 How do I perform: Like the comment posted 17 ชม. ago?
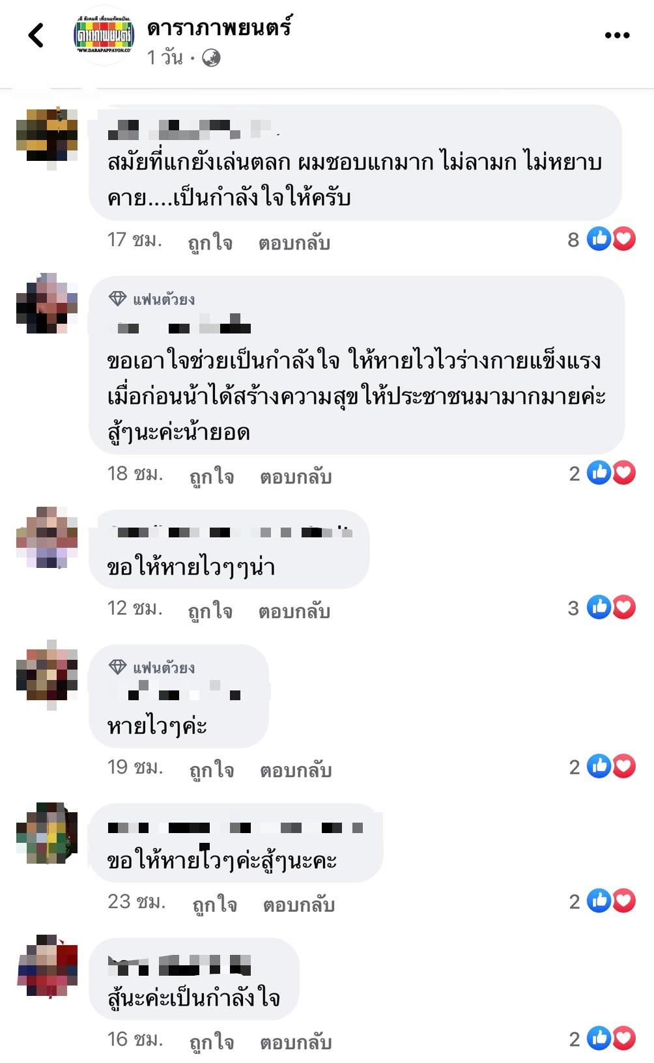tap(210, 242)
